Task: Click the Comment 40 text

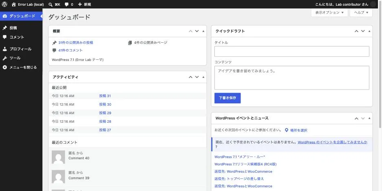Action: pos(79,158)
